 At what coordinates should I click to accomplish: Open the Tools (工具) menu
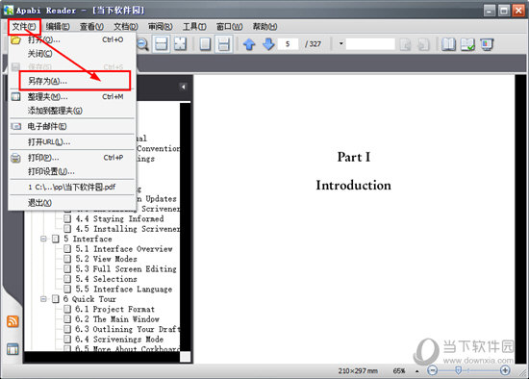click(x=194, y=27)
